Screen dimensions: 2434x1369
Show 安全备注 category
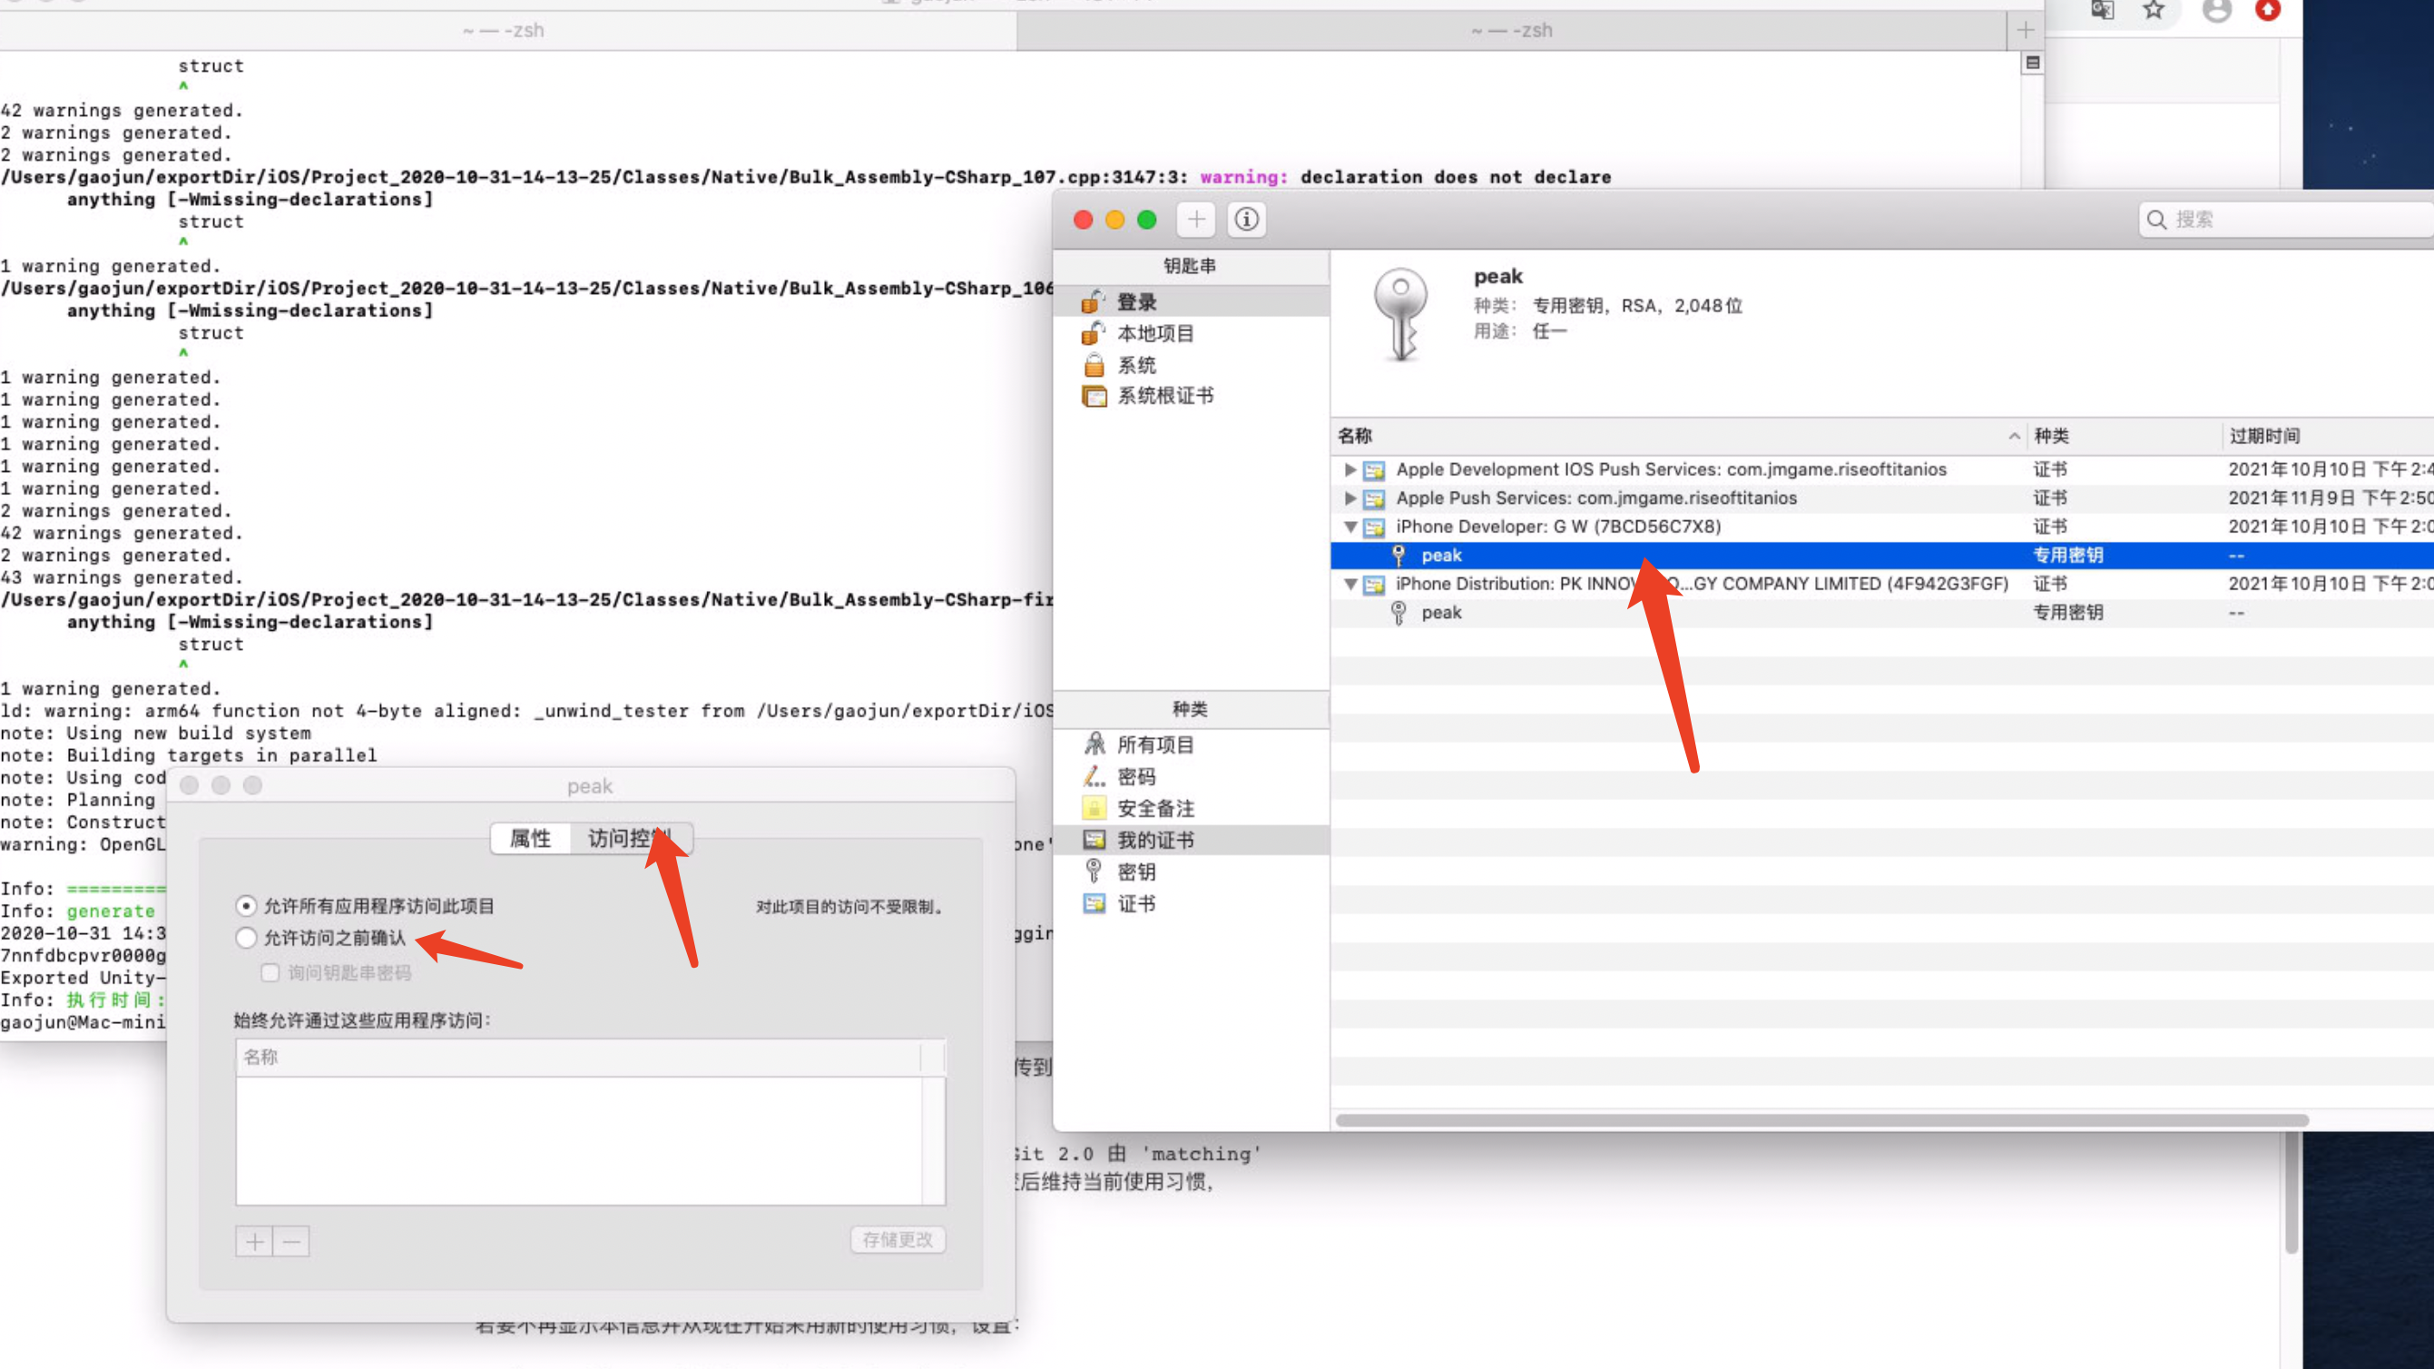[1191, 808]
